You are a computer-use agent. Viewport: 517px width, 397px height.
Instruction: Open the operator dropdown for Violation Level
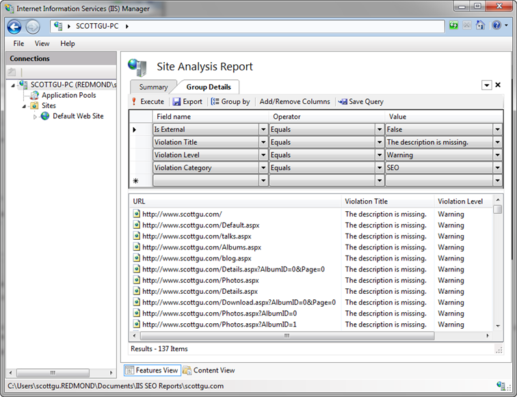380,155
